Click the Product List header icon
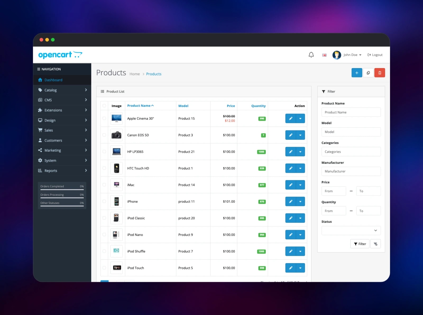The height and width of the screenshot is (315, 423). click(x=102, y=91)
